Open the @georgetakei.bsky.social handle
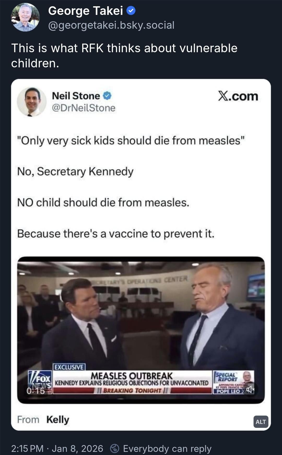Viewport: 282px width, 455px height. tap(111, 25)
